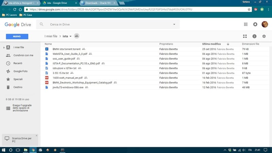Open File Explorer from taskbar
272x153 pixels.
coord(26,150)
